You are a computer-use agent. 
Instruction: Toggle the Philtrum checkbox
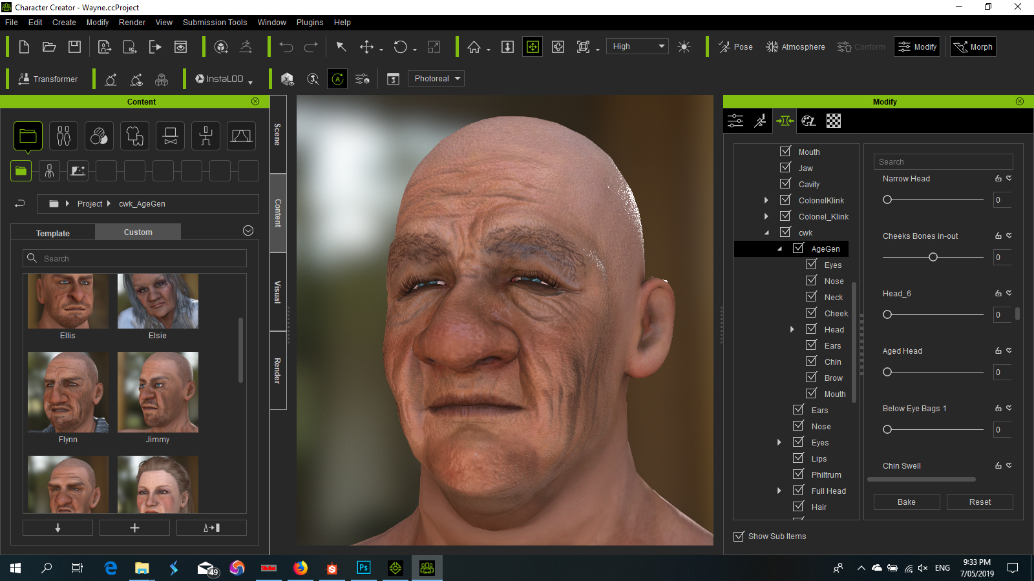[798, 474]
